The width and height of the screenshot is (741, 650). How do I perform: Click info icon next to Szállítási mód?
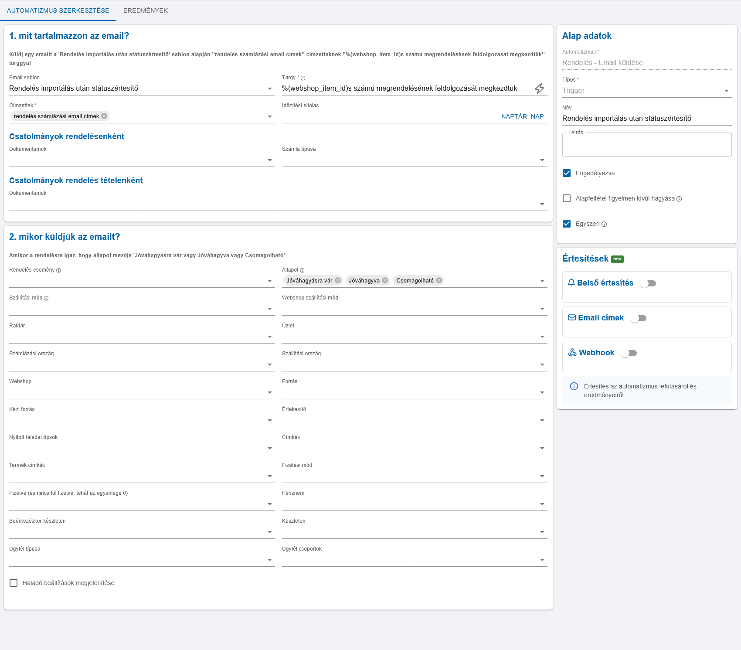(x=46, y=298)
